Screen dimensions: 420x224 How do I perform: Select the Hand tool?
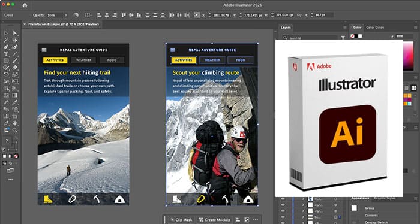(x=15, y=123)
